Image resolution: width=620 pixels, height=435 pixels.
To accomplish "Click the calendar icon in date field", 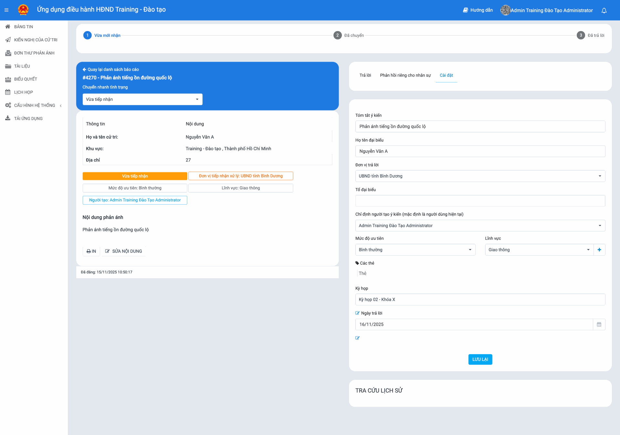I will 599,324.
